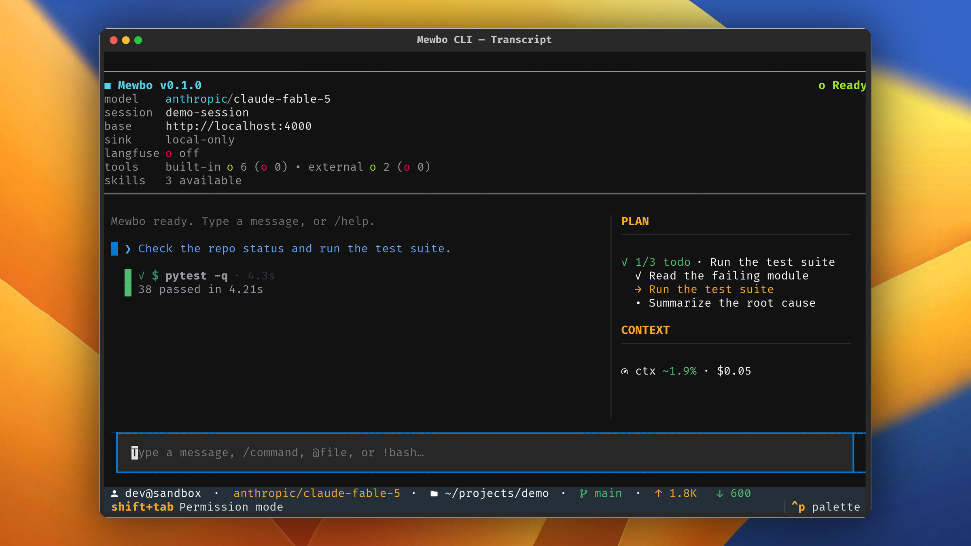The image size is (971, 546).
Task: Click the checkmark beside 1/3 todo
Action: pyautogui.click(x=625, y=262)
